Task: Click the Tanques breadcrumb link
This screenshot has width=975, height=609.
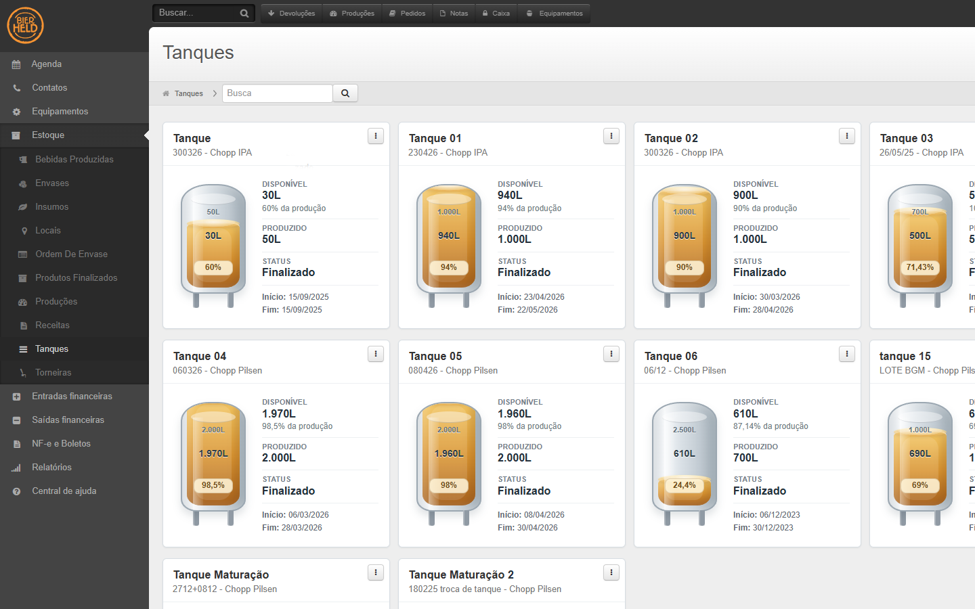Action: point(189,93)
